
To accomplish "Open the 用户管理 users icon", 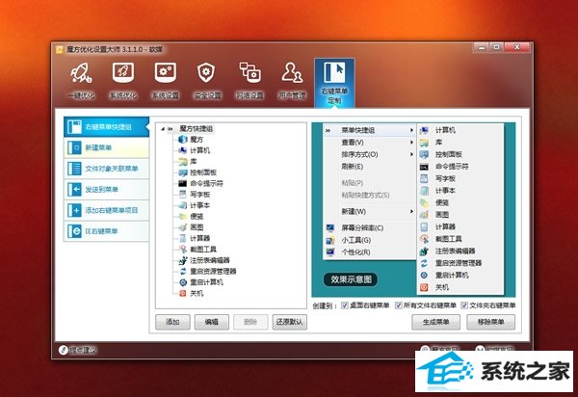I will [x=292, y=72].
